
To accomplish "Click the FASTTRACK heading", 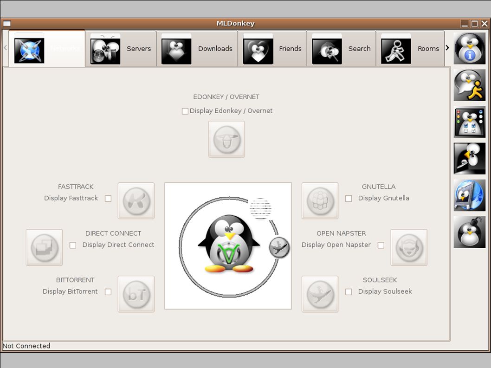I will point(76,187).
